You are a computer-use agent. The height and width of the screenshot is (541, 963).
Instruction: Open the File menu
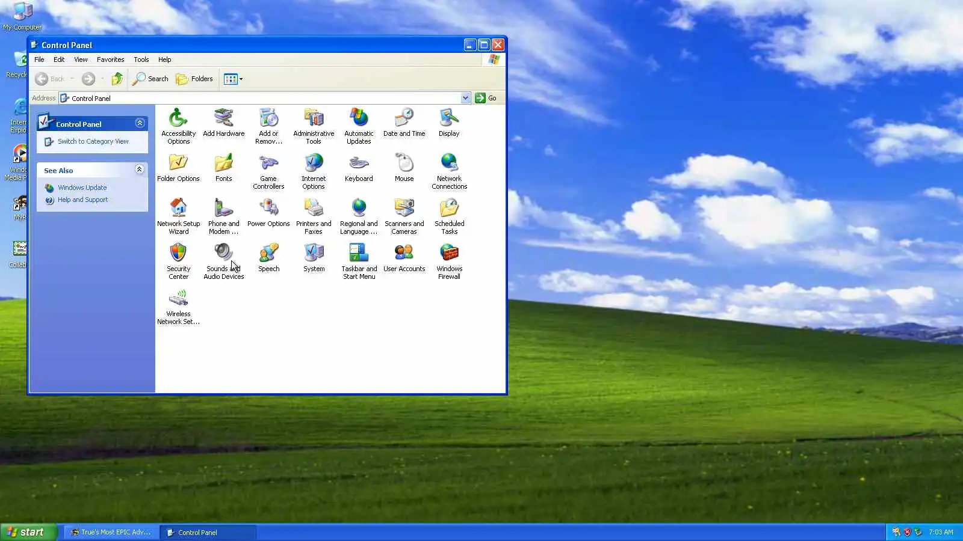[x=39, y=60]
